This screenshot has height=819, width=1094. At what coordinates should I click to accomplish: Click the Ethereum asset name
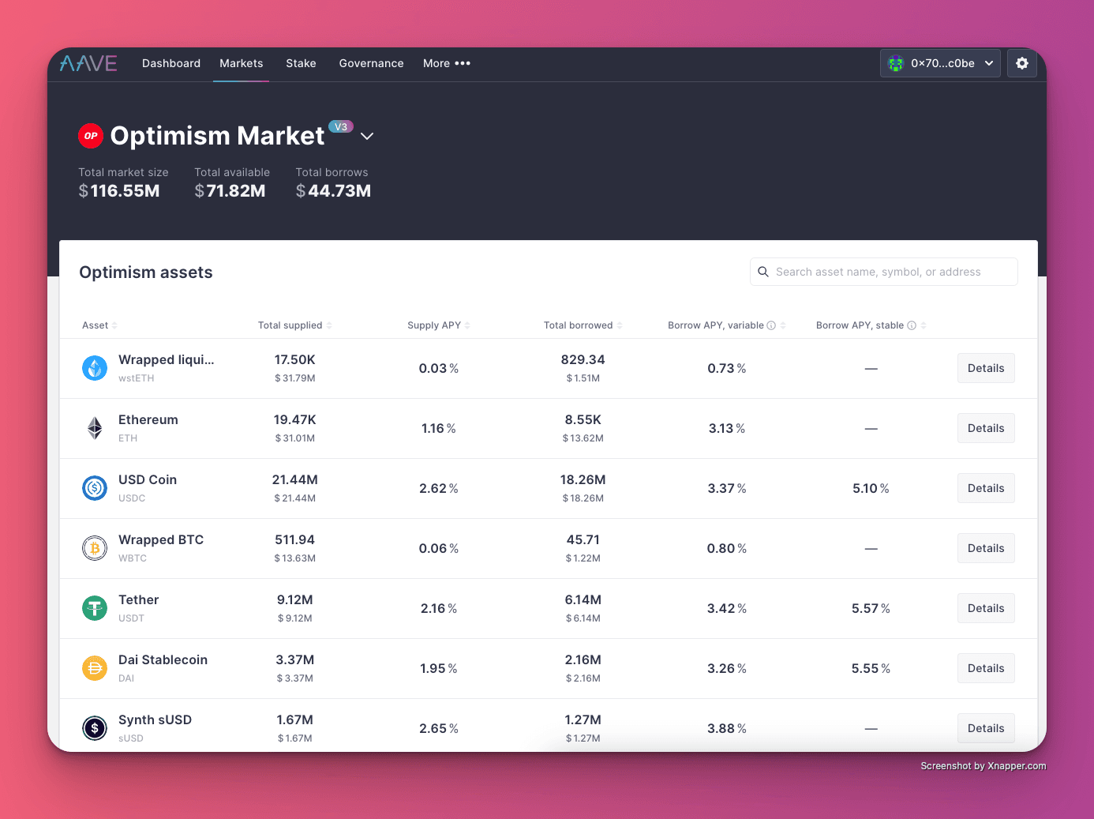pyautogui.click(x=148, y=419)
